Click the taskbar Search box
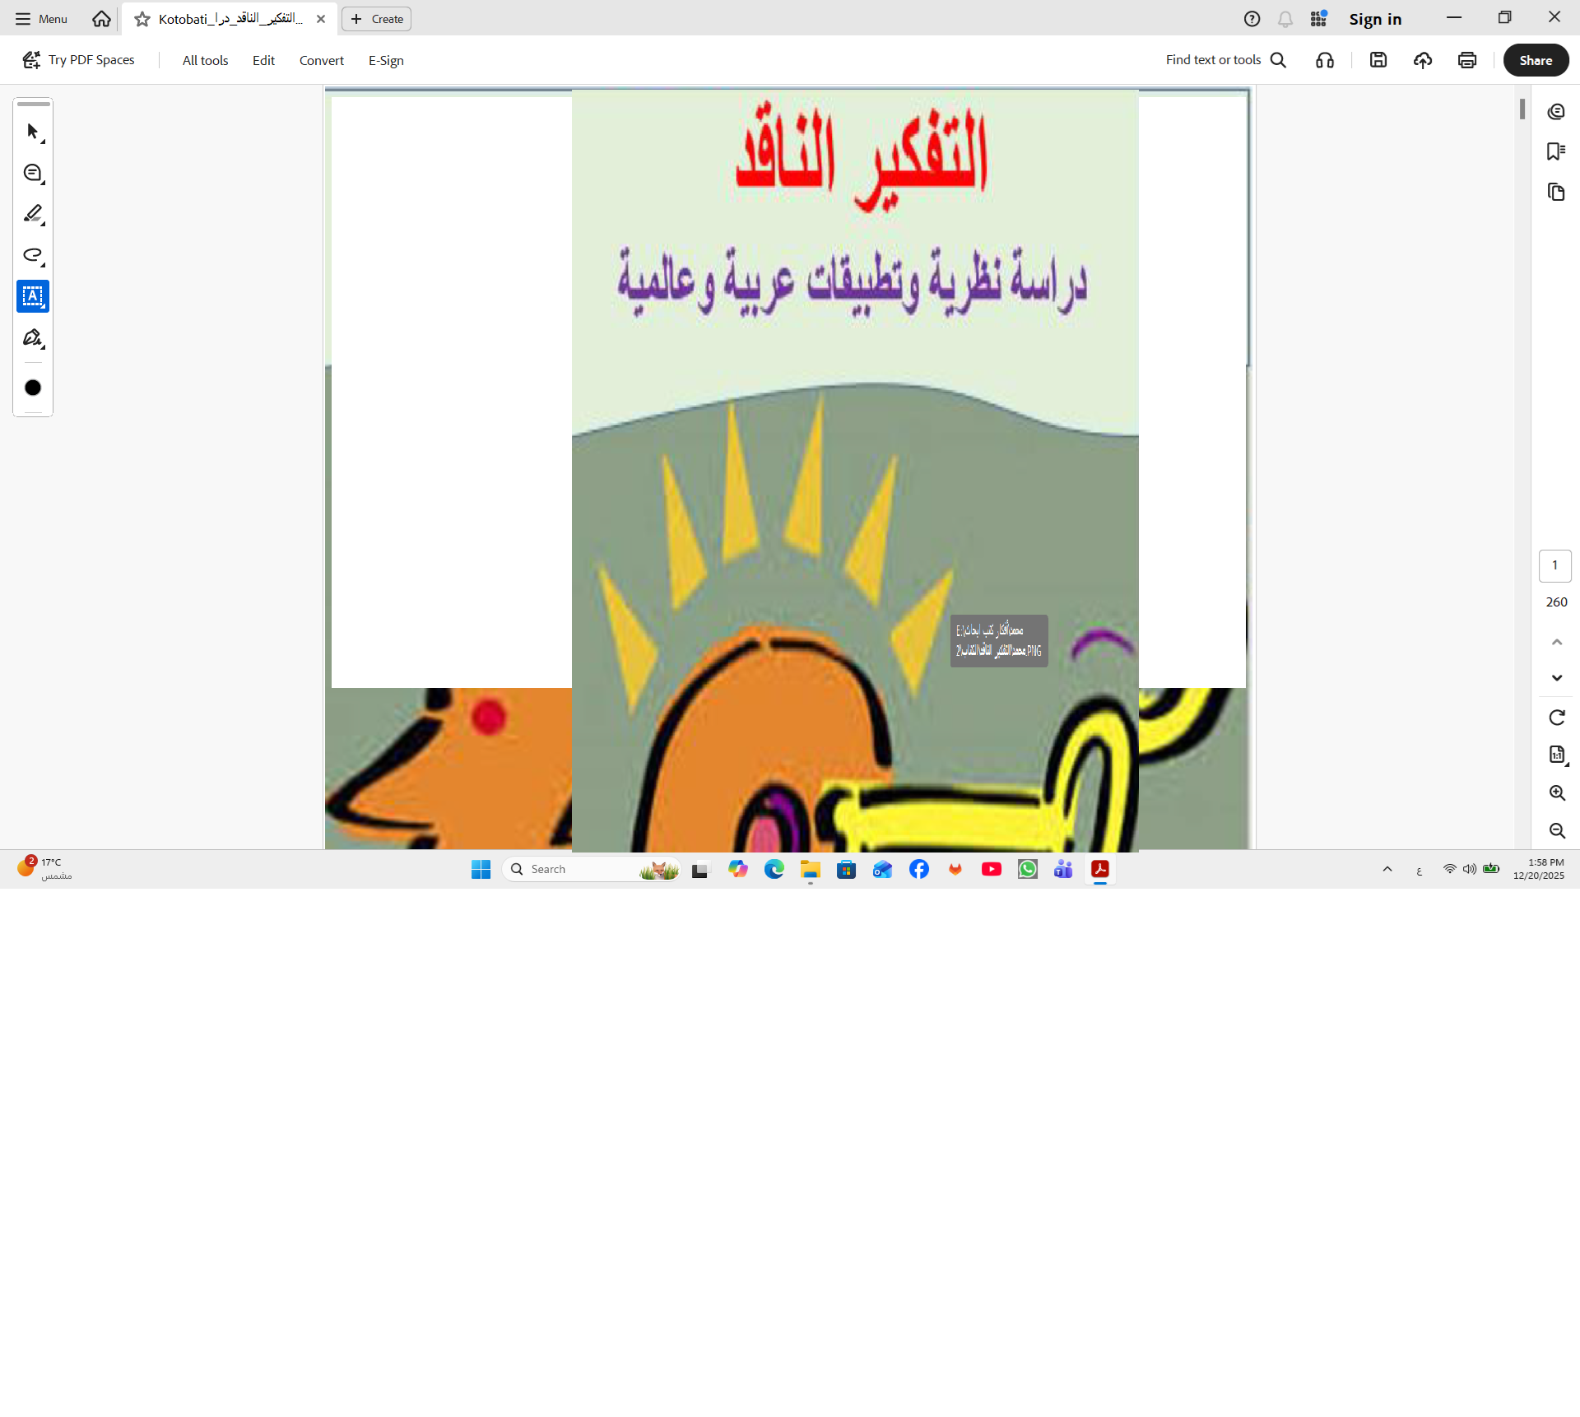The width and height of the screenshot is (1580, 1417). [591, 869]
